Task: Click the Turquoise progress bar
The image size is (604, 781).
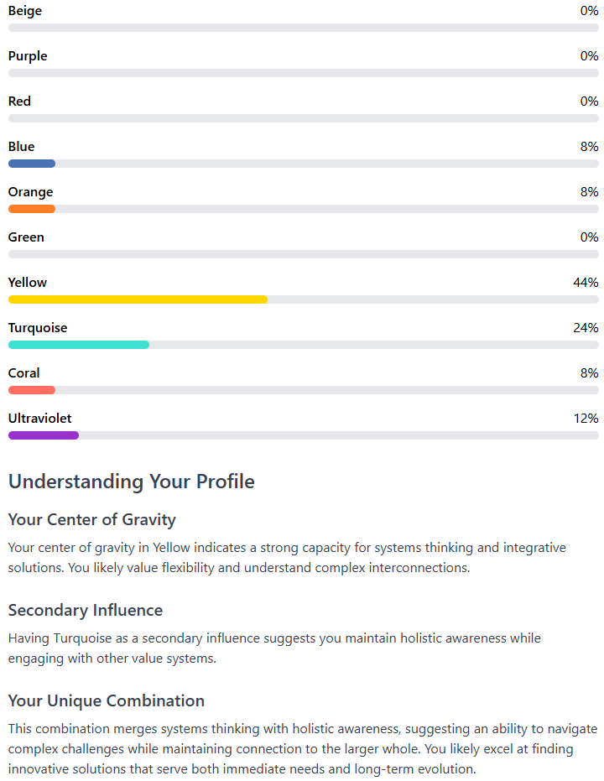Action: (303, 345)
